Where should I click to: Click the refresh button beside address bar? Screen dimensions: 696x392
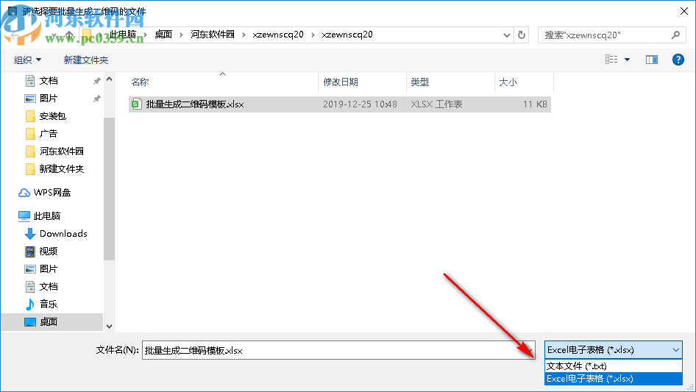pyautogui.click(x=522, y=35)
